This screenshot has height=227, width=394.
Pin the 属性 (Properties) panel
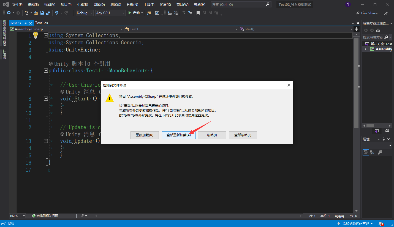[383, 139]
